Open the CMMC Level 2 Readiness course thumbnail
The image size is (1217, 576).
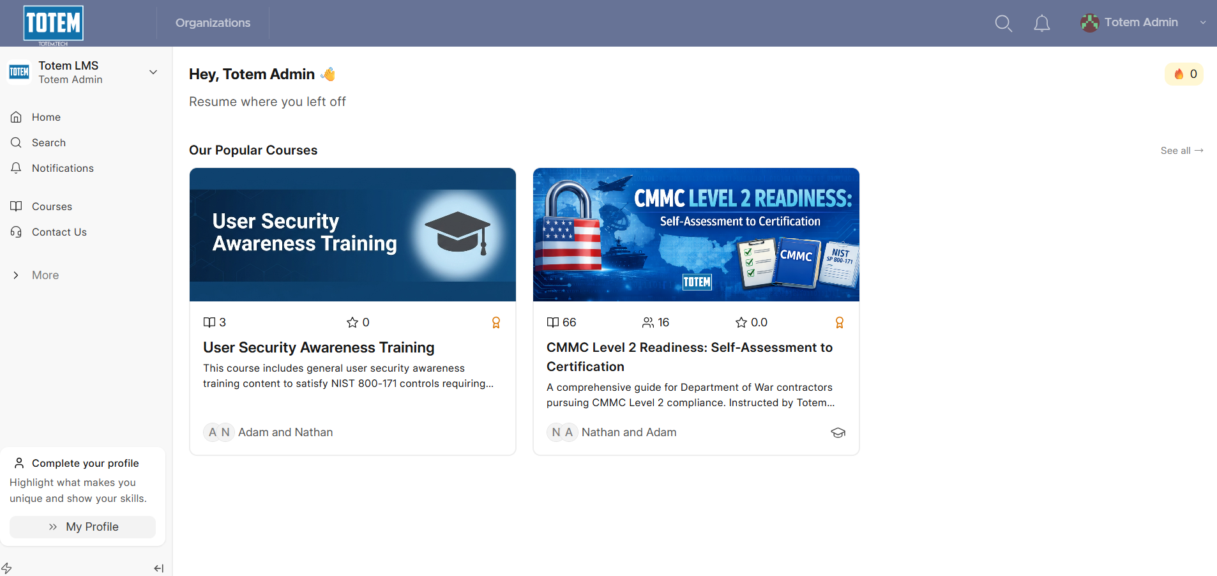click(x=696, y=234)
